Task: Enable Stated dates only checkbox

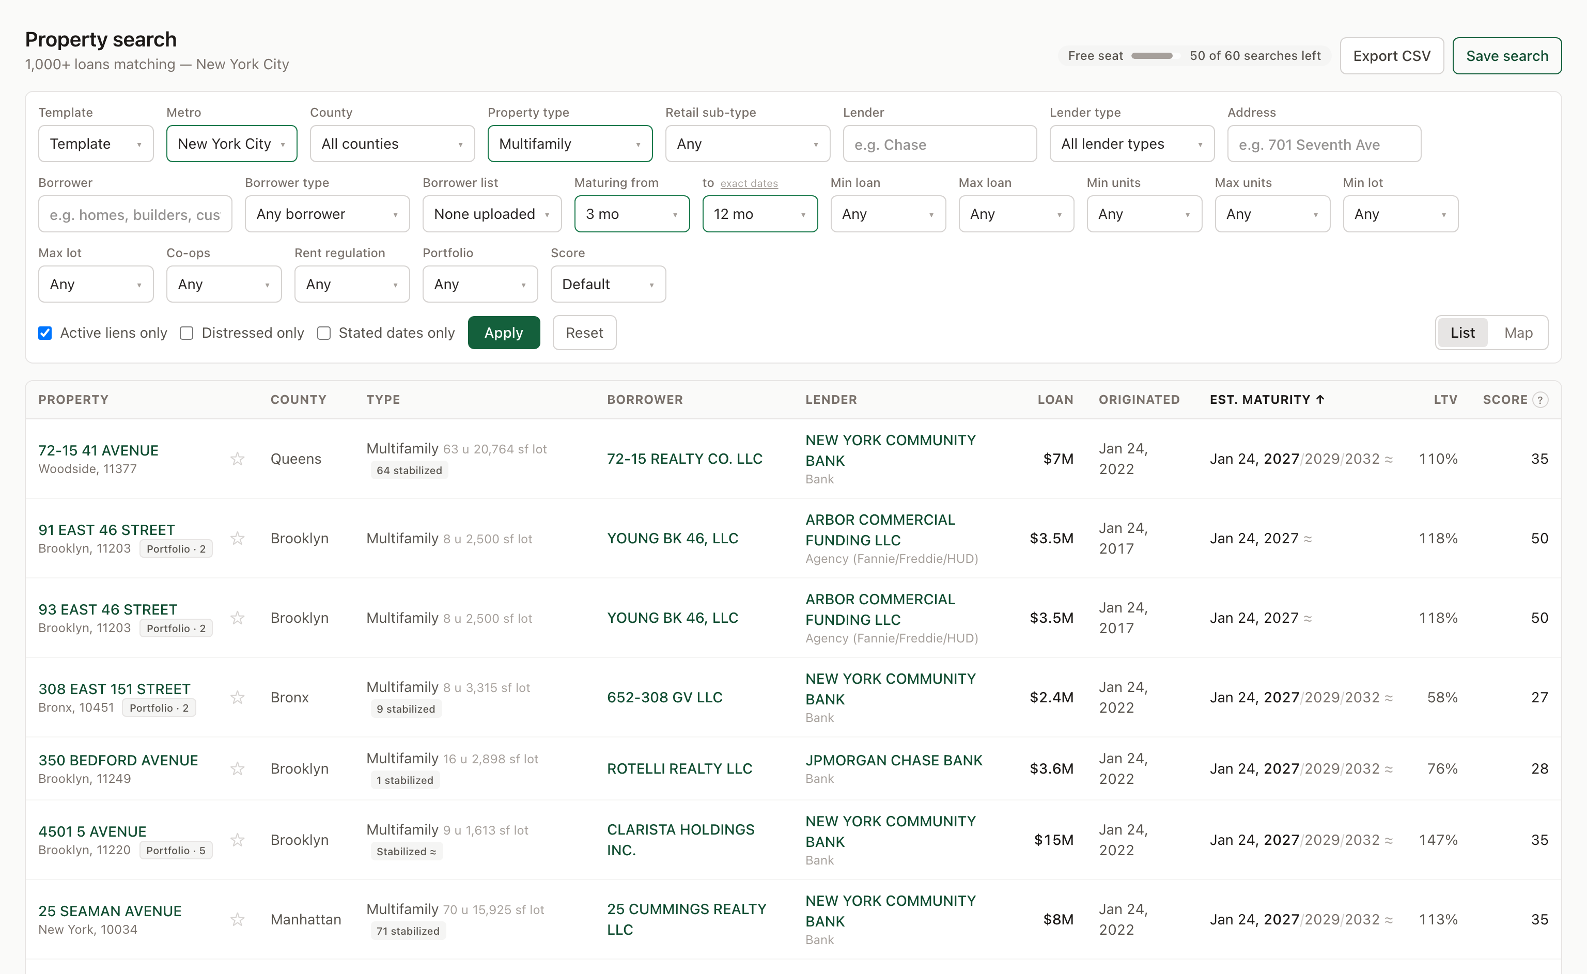Action: [x=324, y=333]
